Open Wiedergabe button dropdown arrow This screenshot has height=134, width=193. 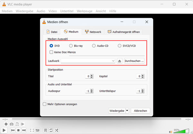click(x=127, y=111)
